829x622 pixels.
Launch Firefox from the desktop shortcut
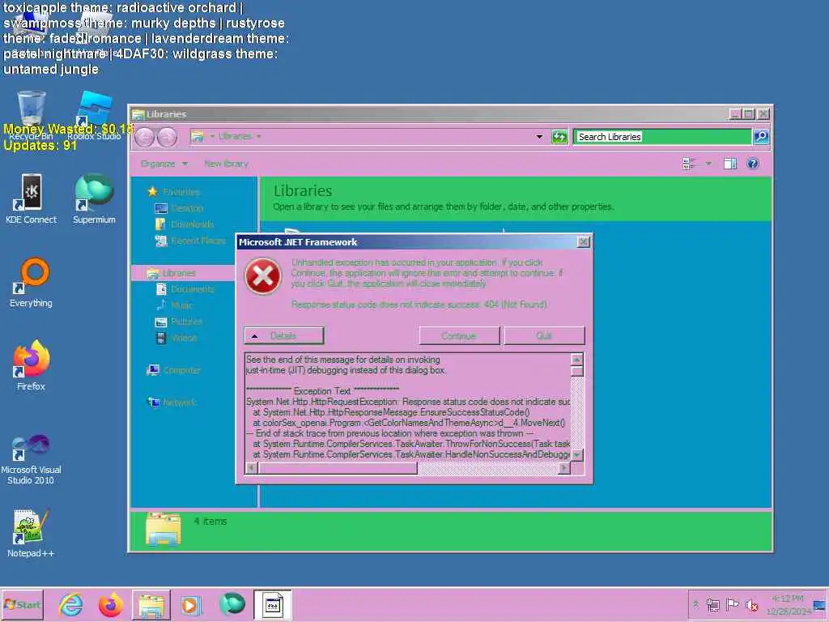pos(32,365)
